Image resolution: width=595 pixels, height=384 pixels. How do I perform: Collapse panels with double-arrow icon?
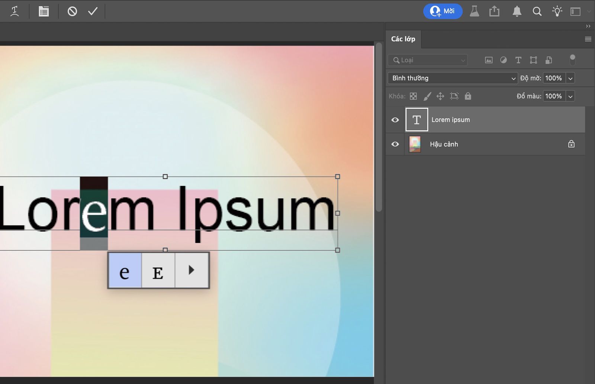point(588,26)
